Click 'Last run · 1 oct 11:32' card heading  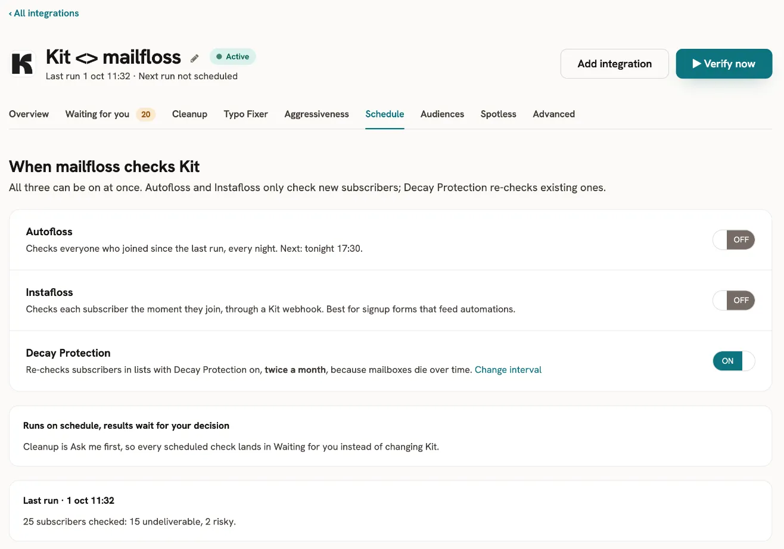69,501
